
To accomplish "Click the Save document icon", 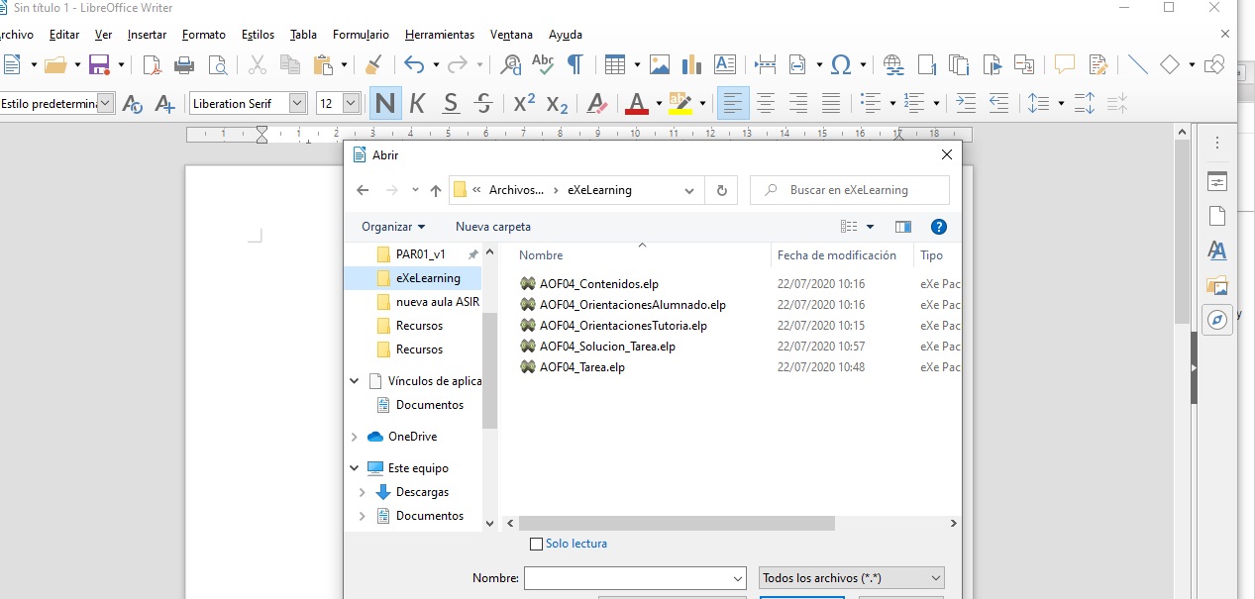I will pyautogui.click(x=99, y=65).
